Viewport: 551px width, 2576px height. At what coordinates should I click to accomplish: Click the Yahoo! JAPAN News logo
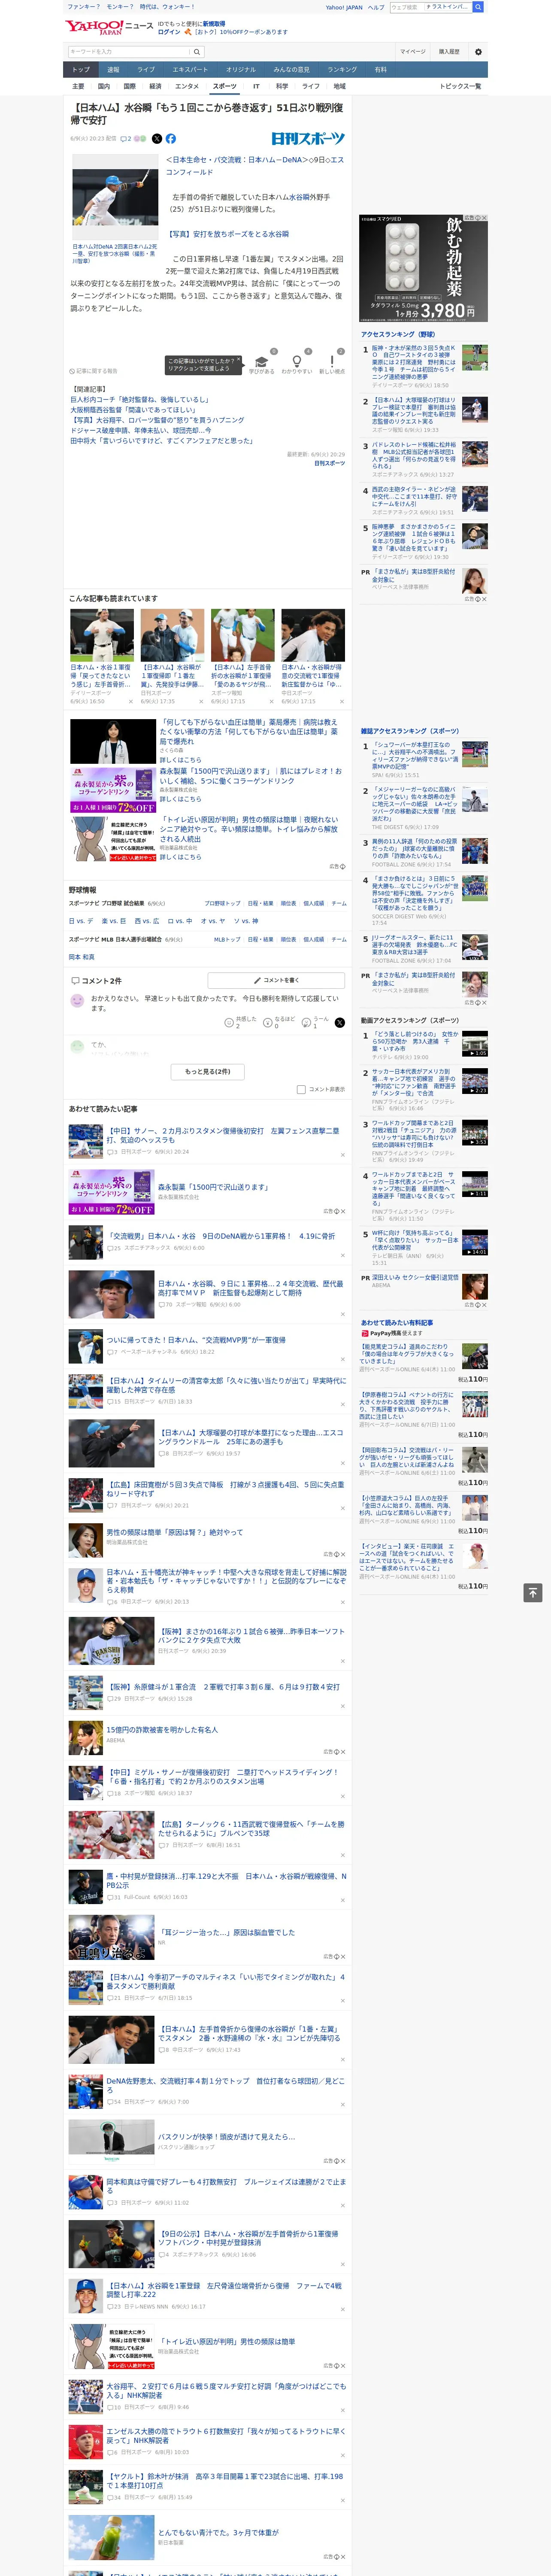110,27
